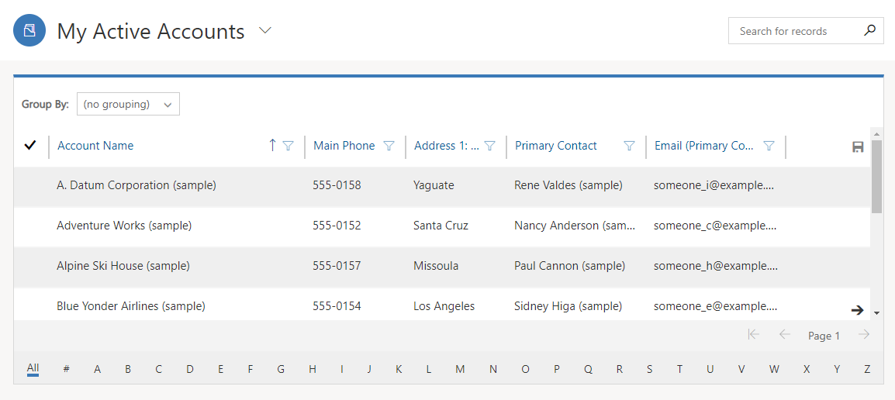Click the save icon at grid right
Image resolution: width=895 pixels, height=400 pixels.
pos(857,147)
